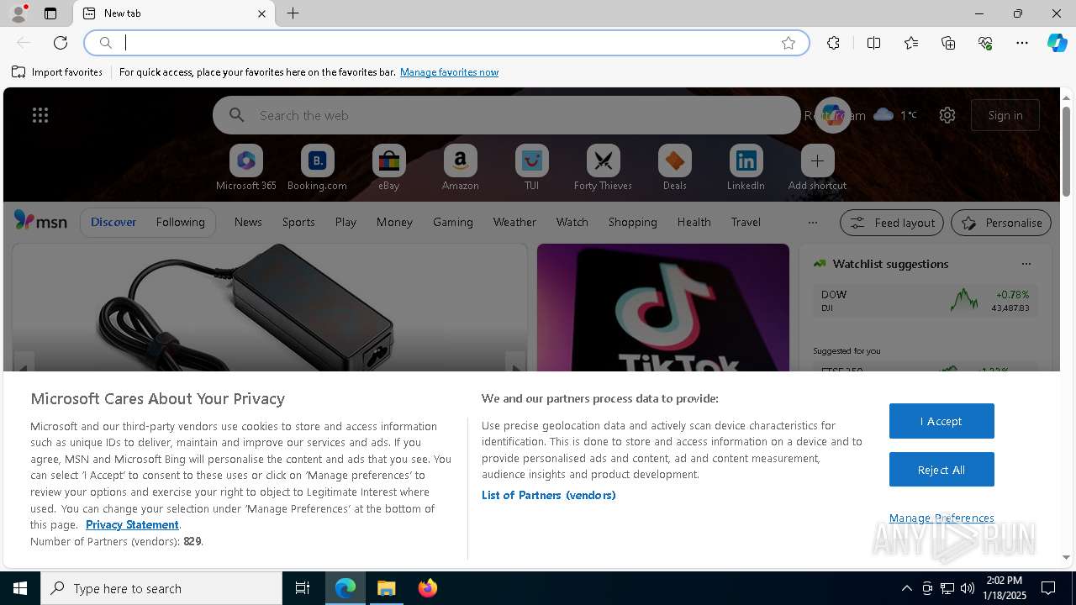Click the msn logo
Image resolution: width=1076 pixels, height=605 pixels.
(40, 221)
